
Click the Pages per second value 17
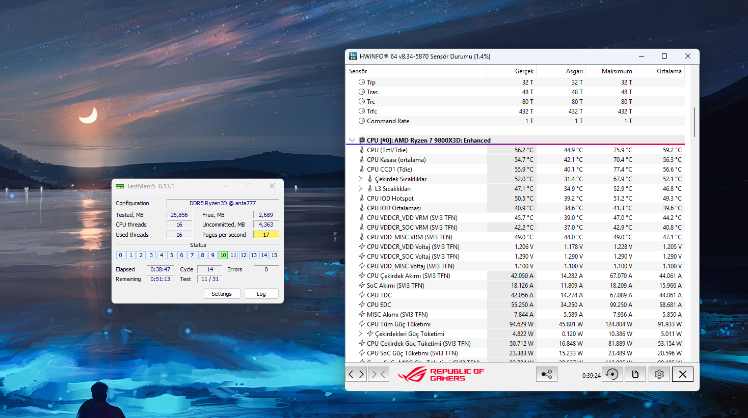(266, 235)
